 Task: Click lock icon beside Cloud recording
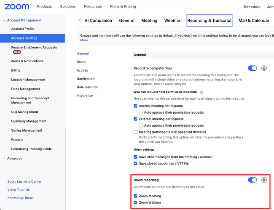264,180
